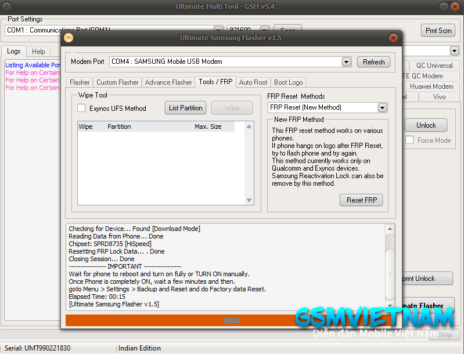Screen dimensions: 464x354
Task: Click the Max. Size column header
Action: coord(208,127)
